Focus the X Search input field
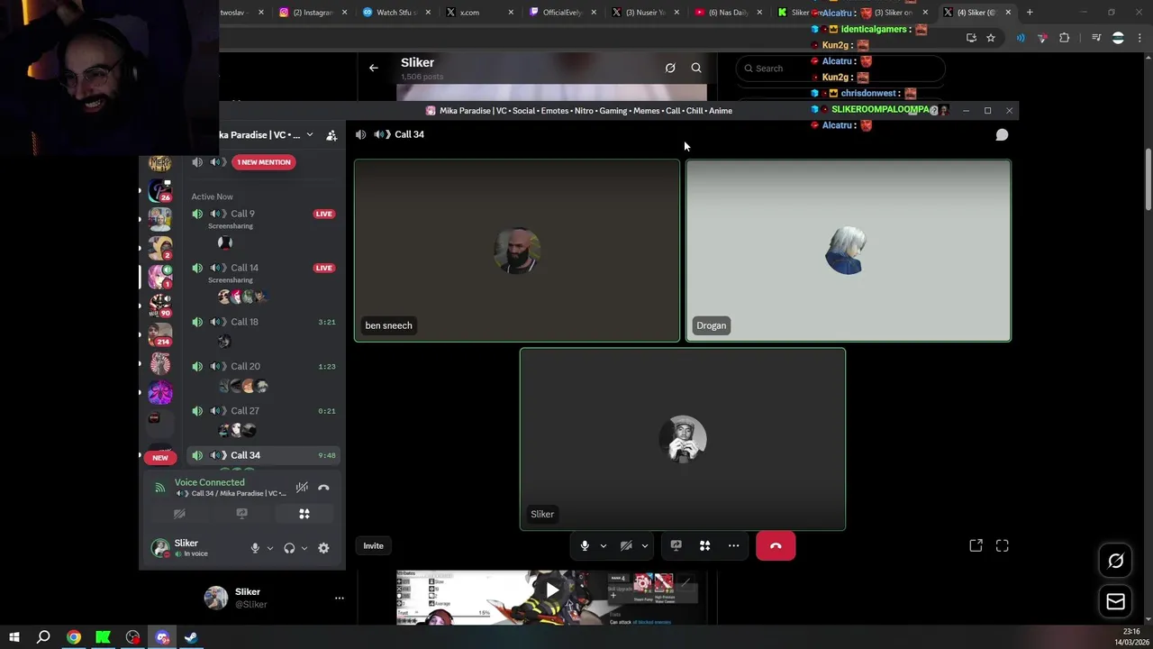The height and width of the screenshot is (649, 1153). click(840, 69)
